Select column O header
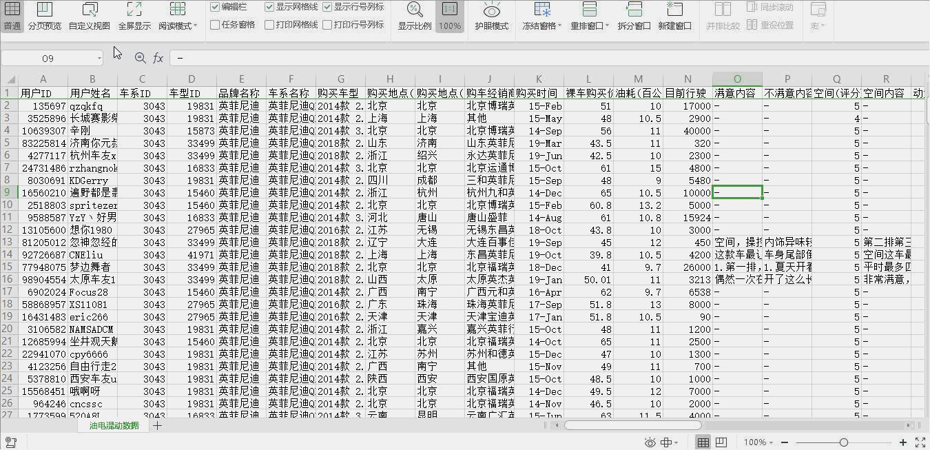The image size is (930, 450). pos(737,79)
